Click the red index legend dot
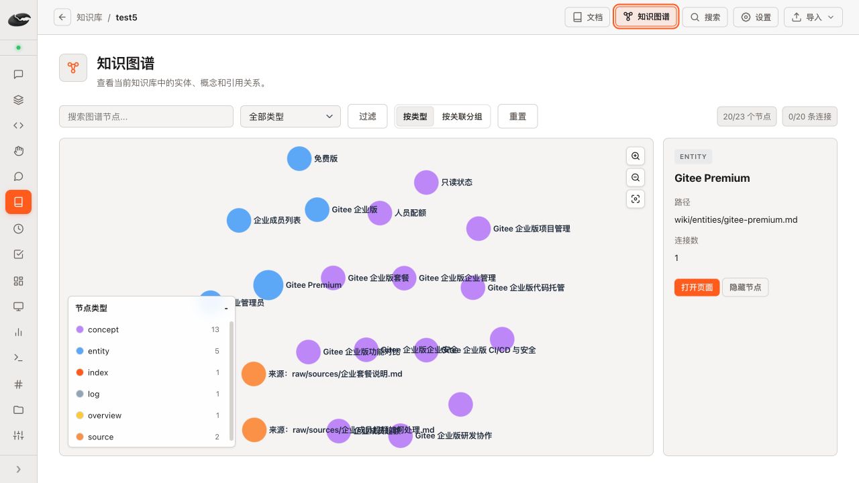The image size is (859, 483). (80, 372)
